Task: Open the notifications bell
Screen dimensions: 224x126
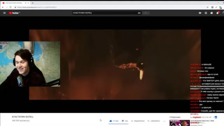Action: (217, 13)
